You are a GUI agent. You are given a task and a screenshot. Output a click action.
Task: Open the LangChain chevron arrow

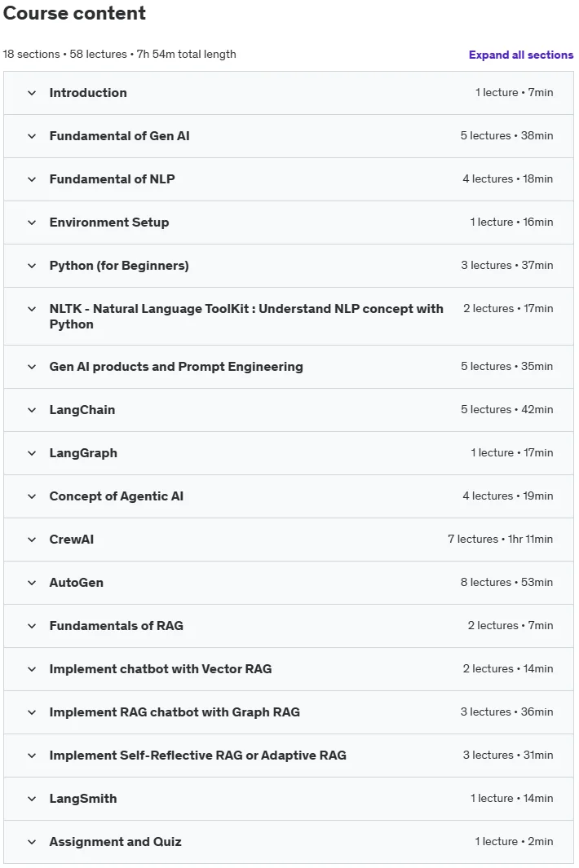32,410
